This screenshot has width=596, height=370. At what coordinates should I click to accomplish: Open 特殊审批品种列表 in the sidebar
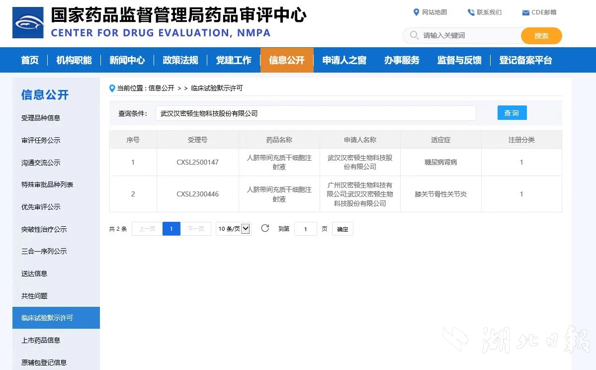(47, 185)
